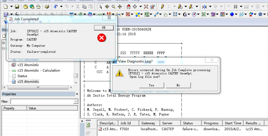The width and height of the screenshot is (268, 136).
Task: Open the Filter dropdown arrow
Action: [76, 102]
